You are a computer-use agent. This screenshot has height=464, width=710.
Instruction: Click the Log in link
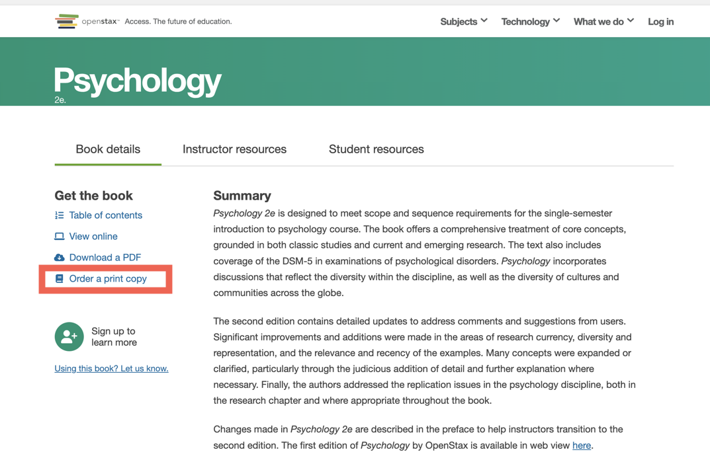click(660, 21)
